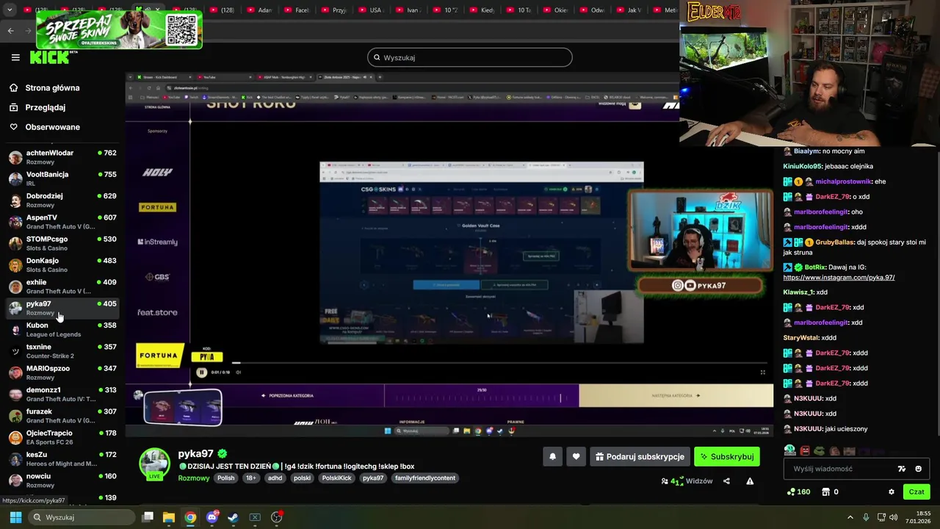This screenshot has width=940, height=529.
Task: Click the Czat send button
Action: click(916, 492)
